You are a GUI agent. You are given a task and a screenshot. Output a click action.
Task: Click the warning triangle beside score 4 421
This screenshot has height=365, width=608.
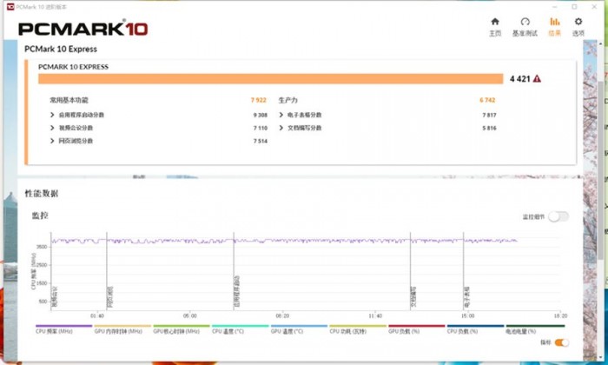pyautogui.click(x=537, y=79)
